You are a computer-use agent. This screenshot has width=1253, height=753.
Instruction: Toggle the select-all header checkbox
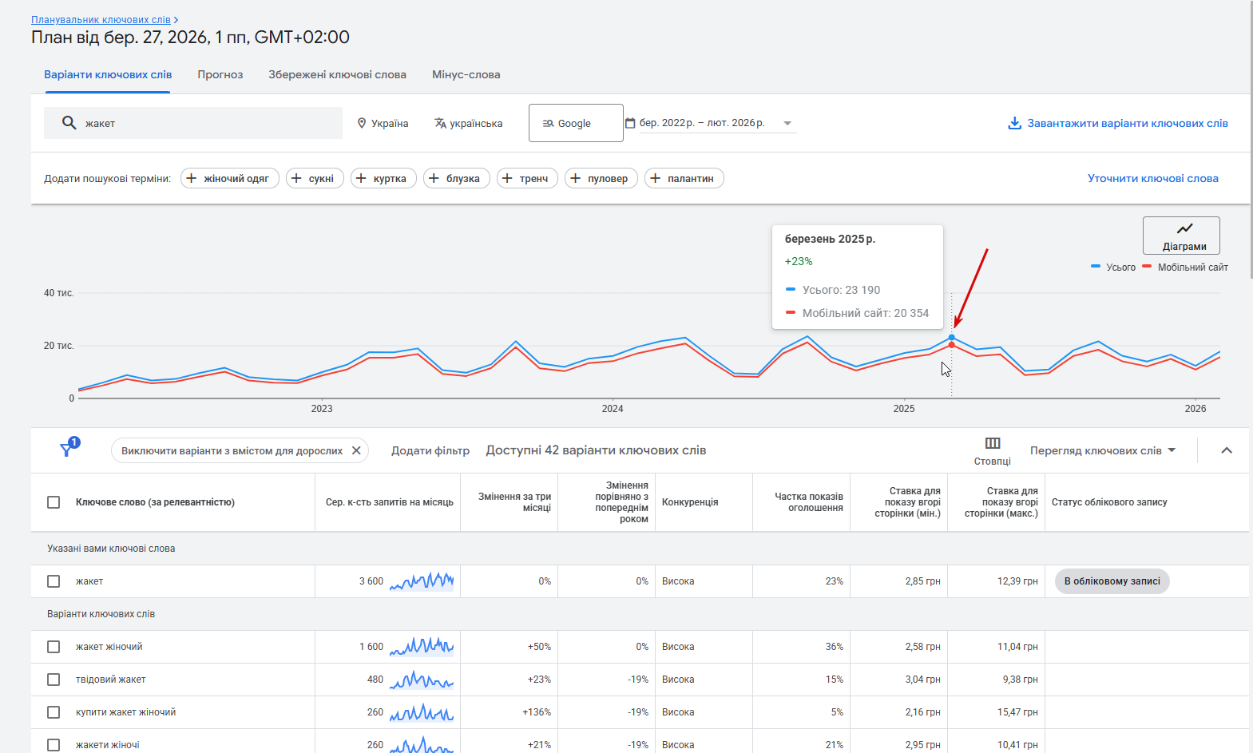pos(54,502)
